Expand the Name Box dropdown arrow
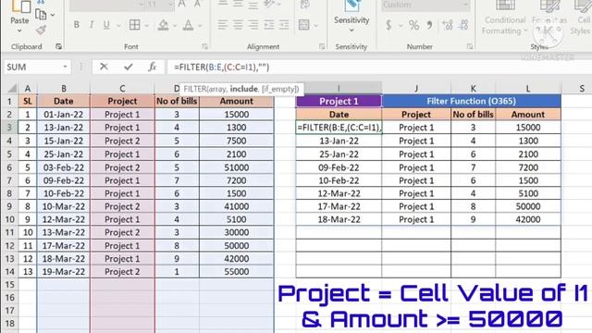The image size is (592, 333). point(65,67)
